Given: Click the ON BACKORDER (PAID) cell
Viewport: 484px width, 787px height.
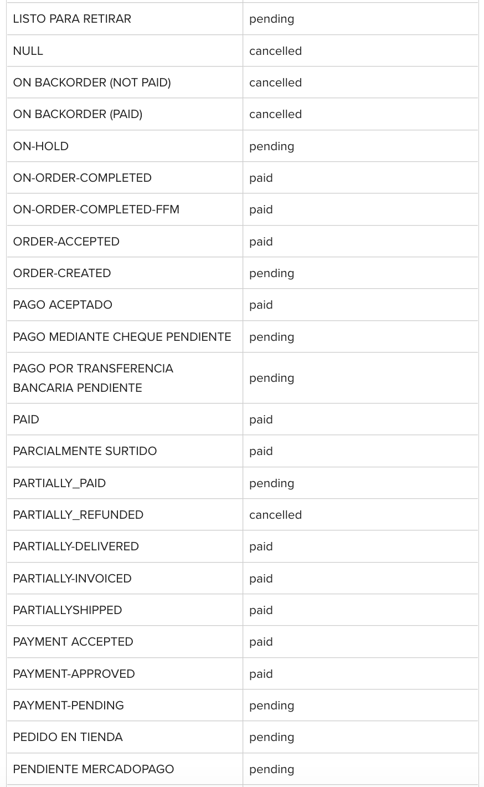Looking at the screenshot, I should pyautogui.click(x=125, y=114).
